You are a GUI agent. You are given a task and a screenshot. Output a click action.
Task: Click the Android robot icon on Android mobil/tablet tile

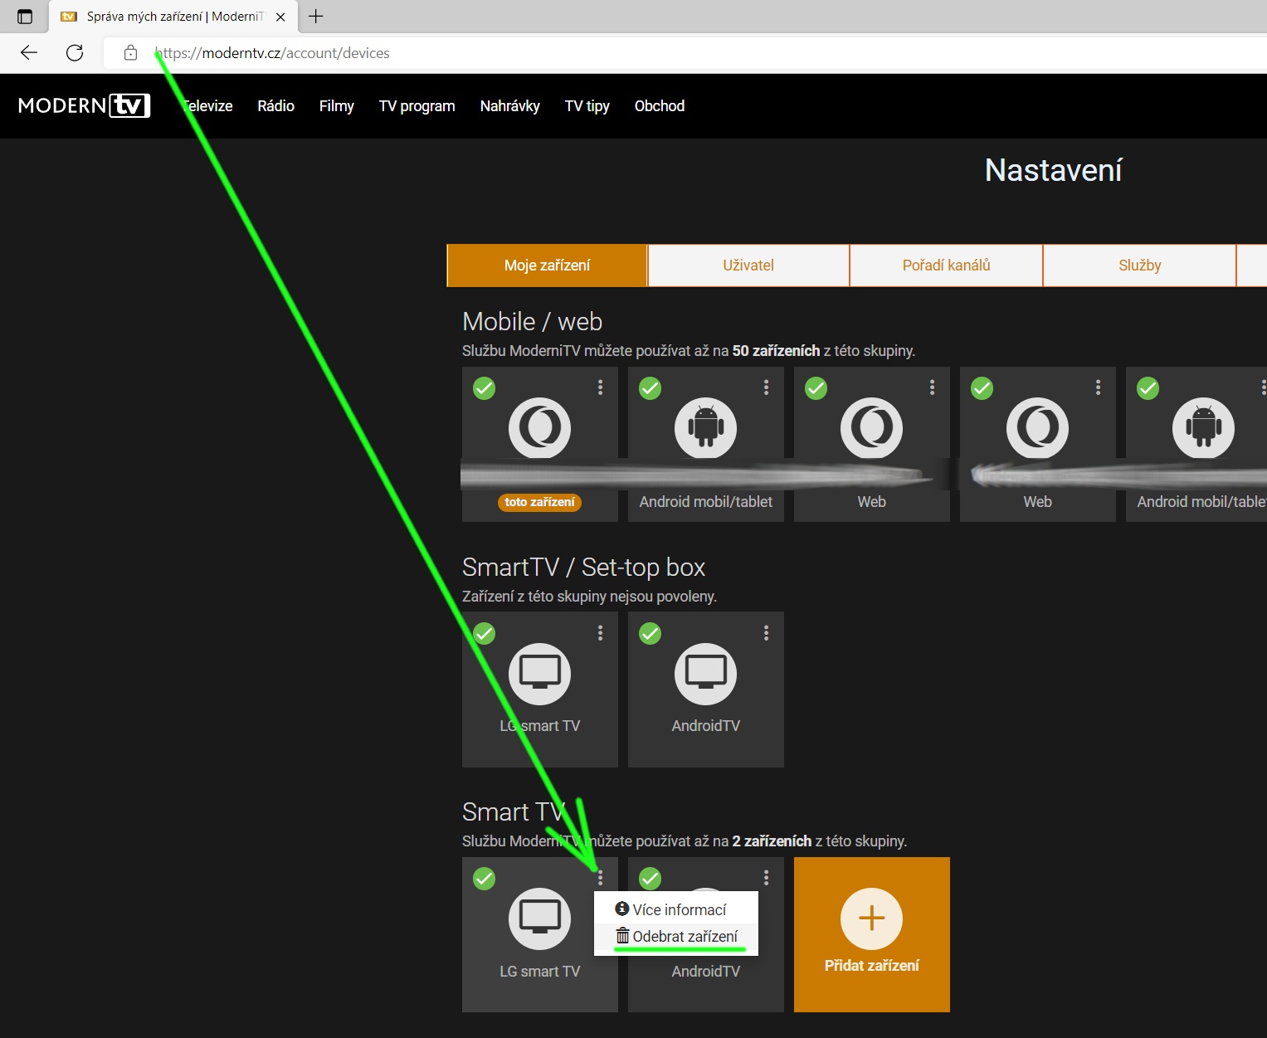click(x=705, y=427)
